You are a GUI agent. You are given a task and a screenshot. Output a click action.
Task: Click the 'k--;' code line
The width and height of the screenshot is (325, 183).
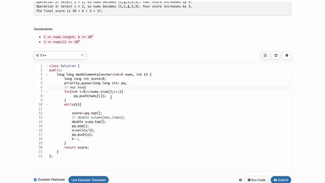pyautogui.click(x=76, y=139)
